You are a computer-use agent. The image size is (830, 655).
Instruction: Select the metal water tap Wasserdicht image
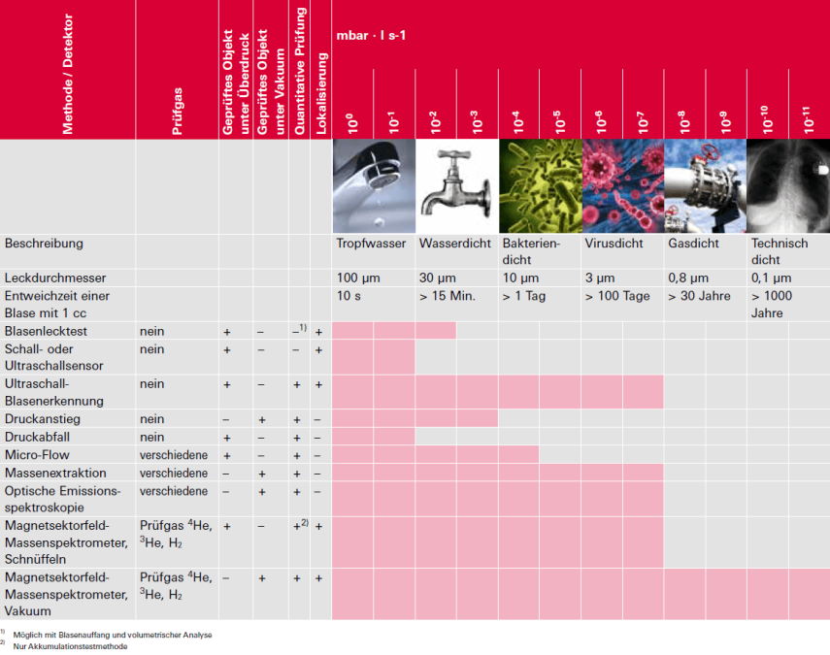pyautogui.click(x=457, y=185)
